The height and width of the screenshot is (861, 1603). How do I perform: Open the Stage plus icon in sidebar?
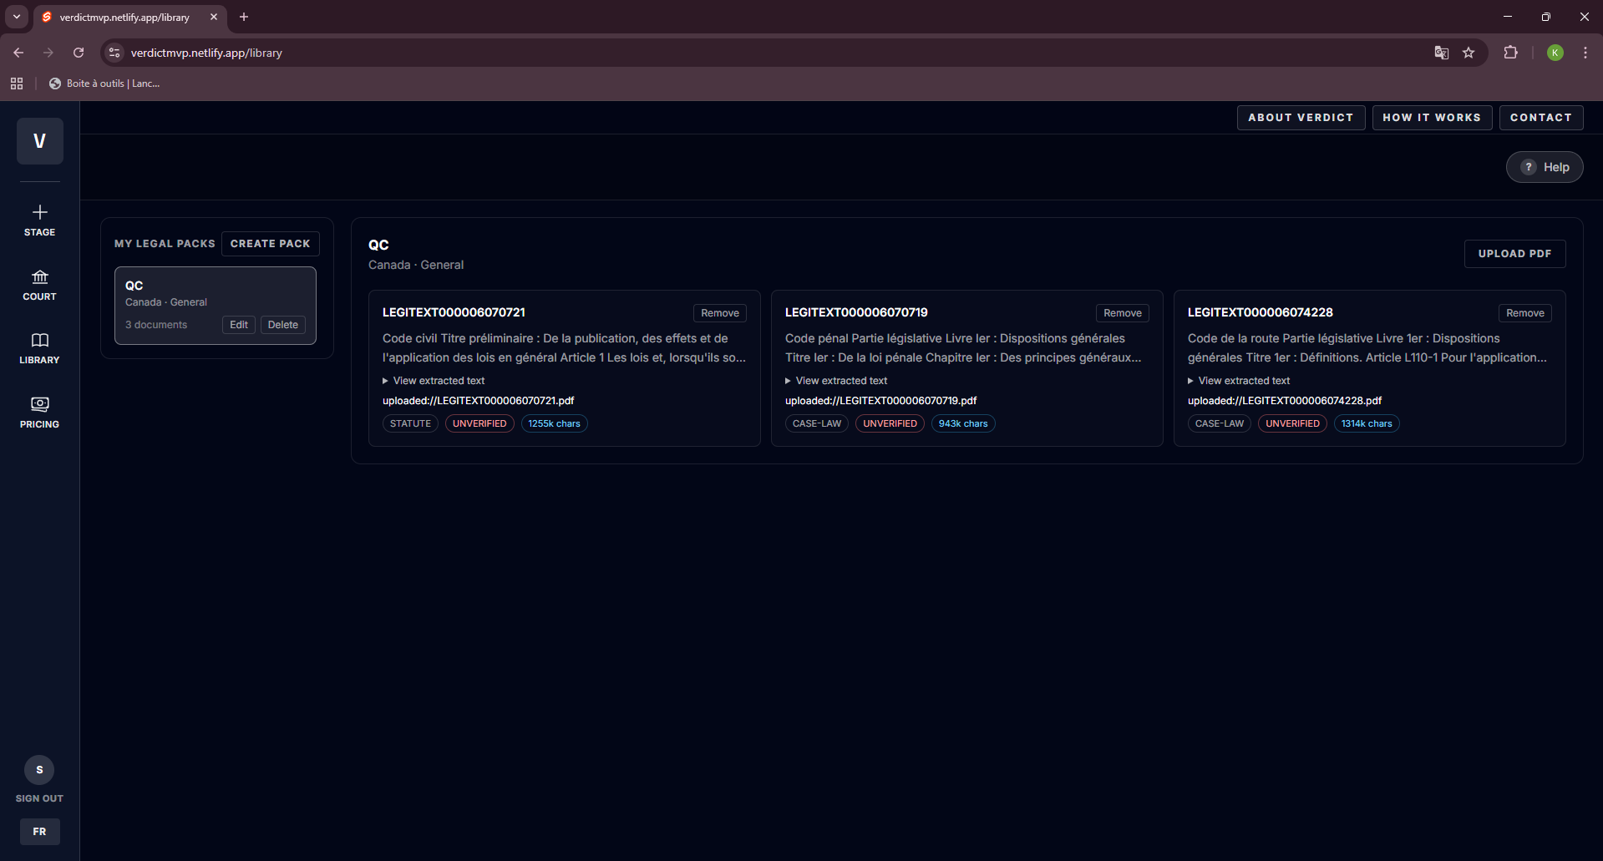pos(39,212)
